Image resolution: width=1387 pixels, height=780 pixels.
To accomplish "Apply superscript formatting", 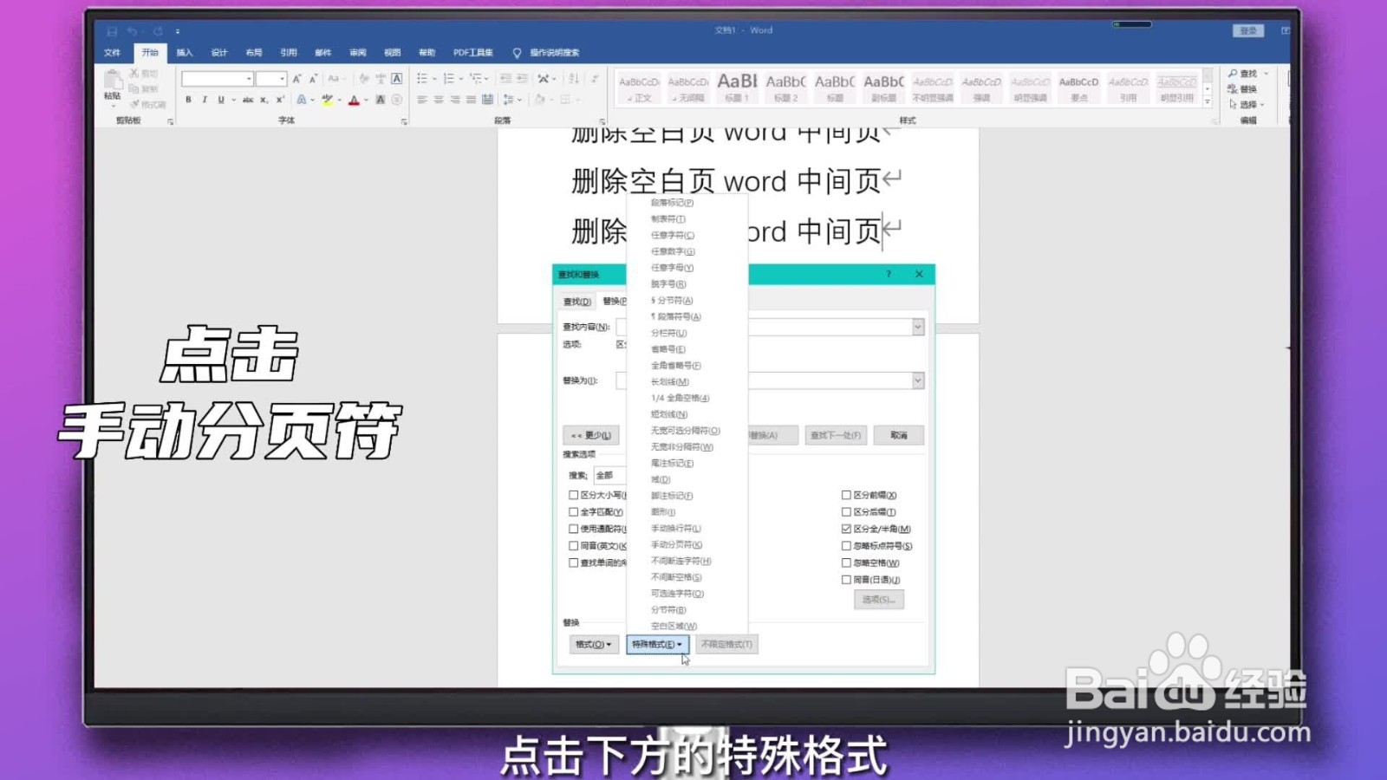I will click(280, 101).
